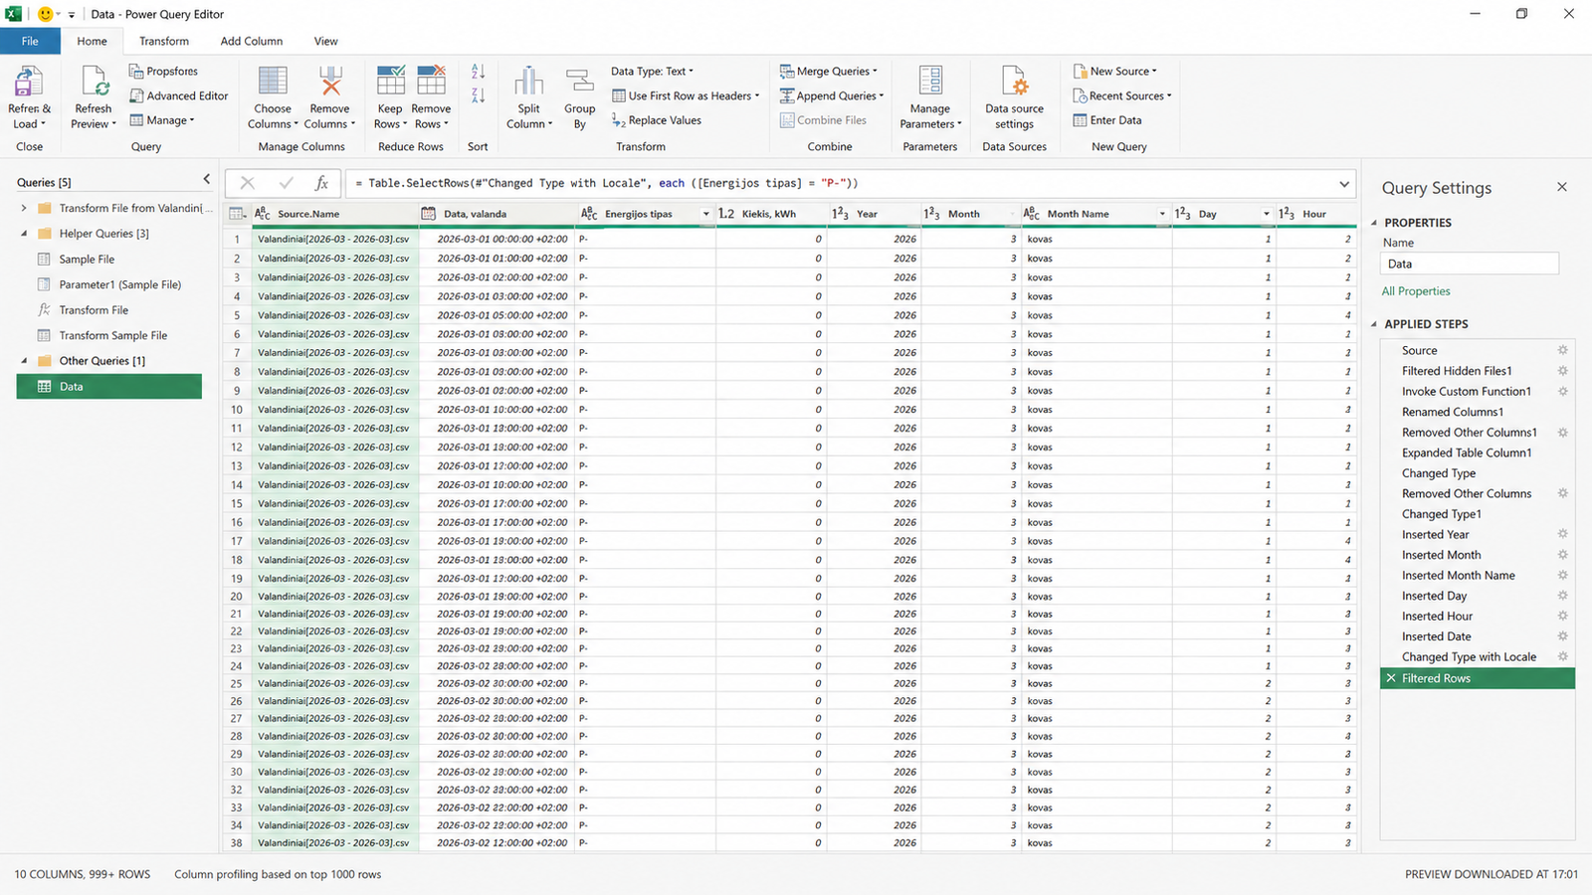Click the Data, valanda column header
Image resolution: width=1592 pixels, height=895 pixels.
(x=497, y=214)
